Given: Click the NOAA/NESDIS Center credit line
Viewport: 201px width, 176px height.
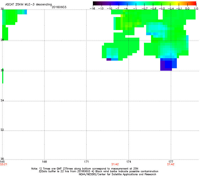Looking at the screenshot, I should pyautogui.click(x=117, y=174).
